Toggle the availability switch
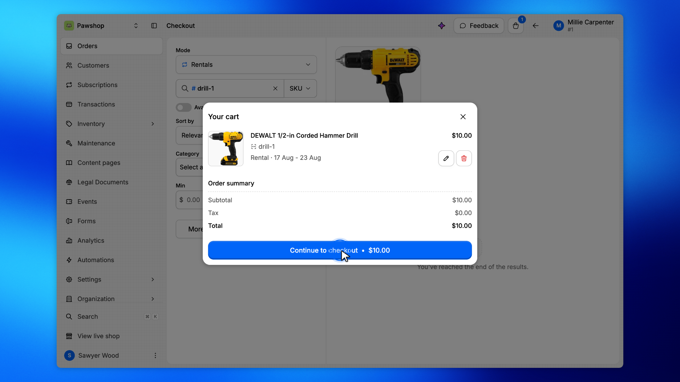This screenshot has height=382, width=680. click(x=183, y=108)
